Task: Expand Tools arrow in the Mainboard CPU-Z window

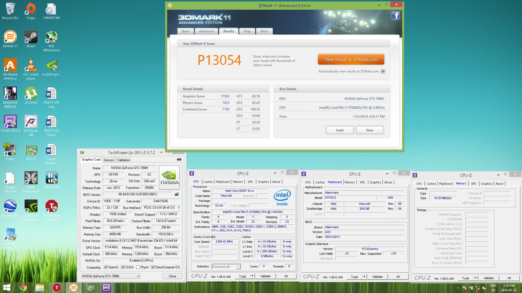Action: coord(364,277)
